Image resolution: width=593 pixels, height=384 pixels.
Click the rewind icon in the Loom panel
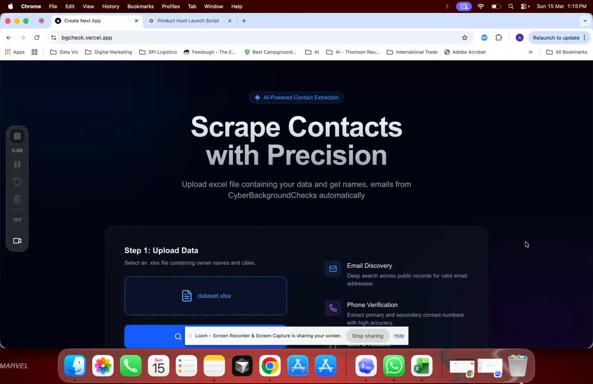pos(17,220)
